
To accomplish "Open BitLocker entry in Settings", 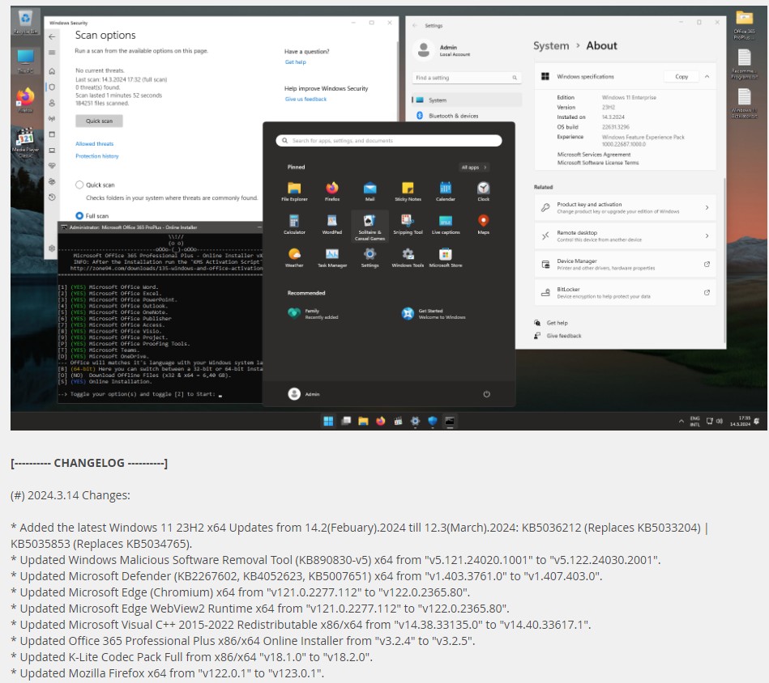I will 624,293.
